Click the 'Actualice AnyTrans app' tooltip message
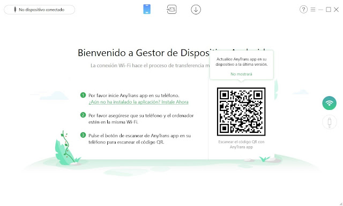The height and width of the screenshot is (206, 343). 242,61
